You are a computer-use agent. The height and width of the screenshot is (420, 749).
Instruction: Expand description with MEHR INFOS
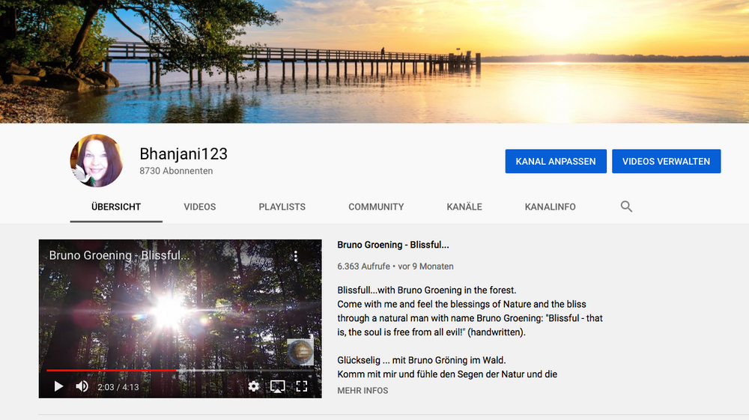point(363,391)
